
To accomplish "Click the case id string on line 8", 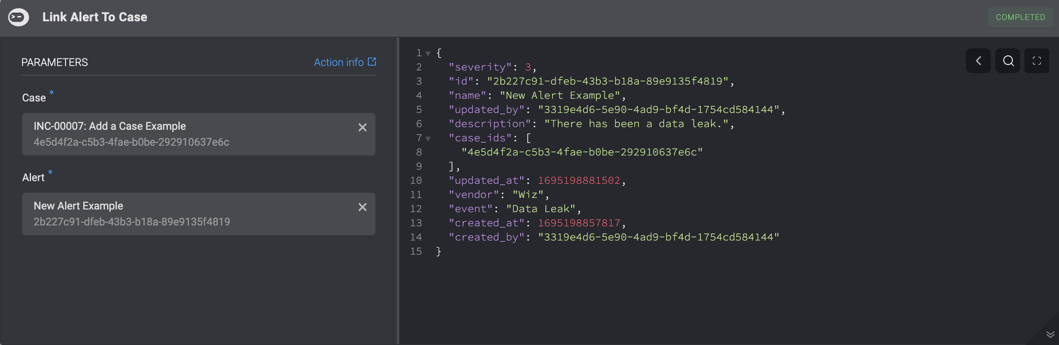I will (582, 152).
